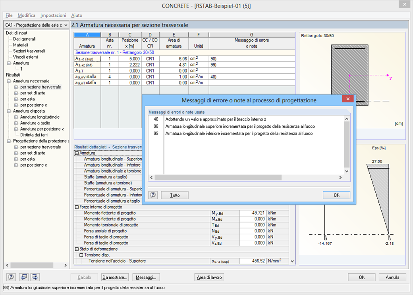Screen dimensions: 413x295
Task: Collapse the Armatura node under Dati di input
Action: point(9,63)
